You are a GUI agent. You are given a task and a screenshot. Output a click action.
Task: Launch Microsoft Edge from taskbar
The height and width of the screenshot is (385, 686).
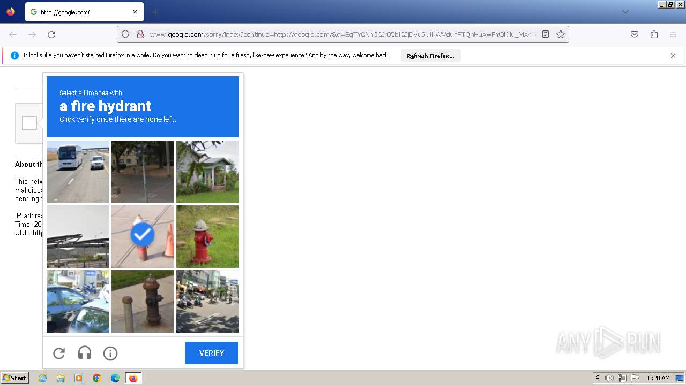click(115, 378)
